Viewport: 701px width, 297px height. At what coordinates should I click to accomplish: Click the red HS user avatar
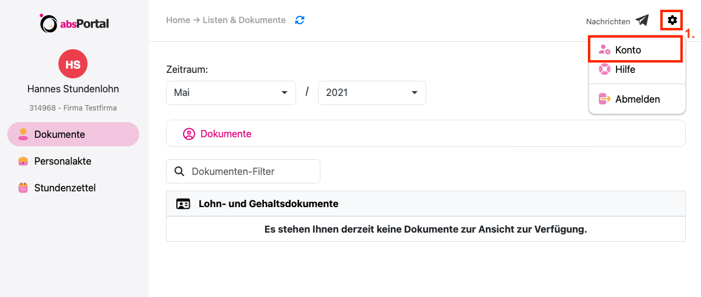click(73, 64)
